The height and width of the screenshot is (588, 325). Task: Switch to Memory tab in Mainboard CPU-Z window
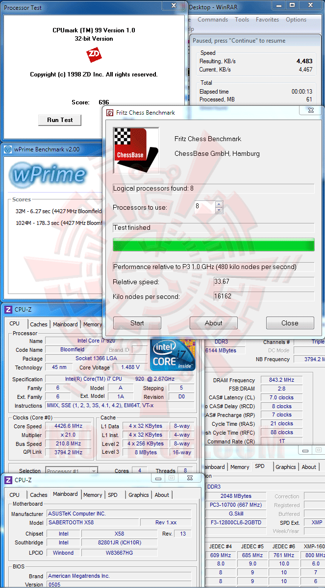(x=93, y=495)
